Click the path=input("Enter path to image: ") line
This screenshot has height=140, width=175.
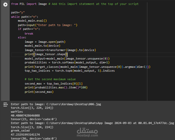(48, 25)
